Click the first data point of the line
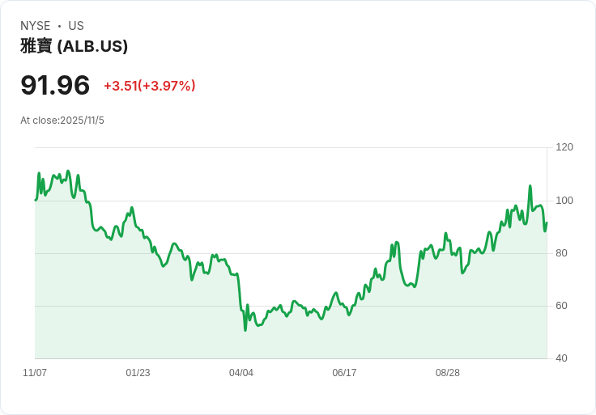 tap(36, 199)
